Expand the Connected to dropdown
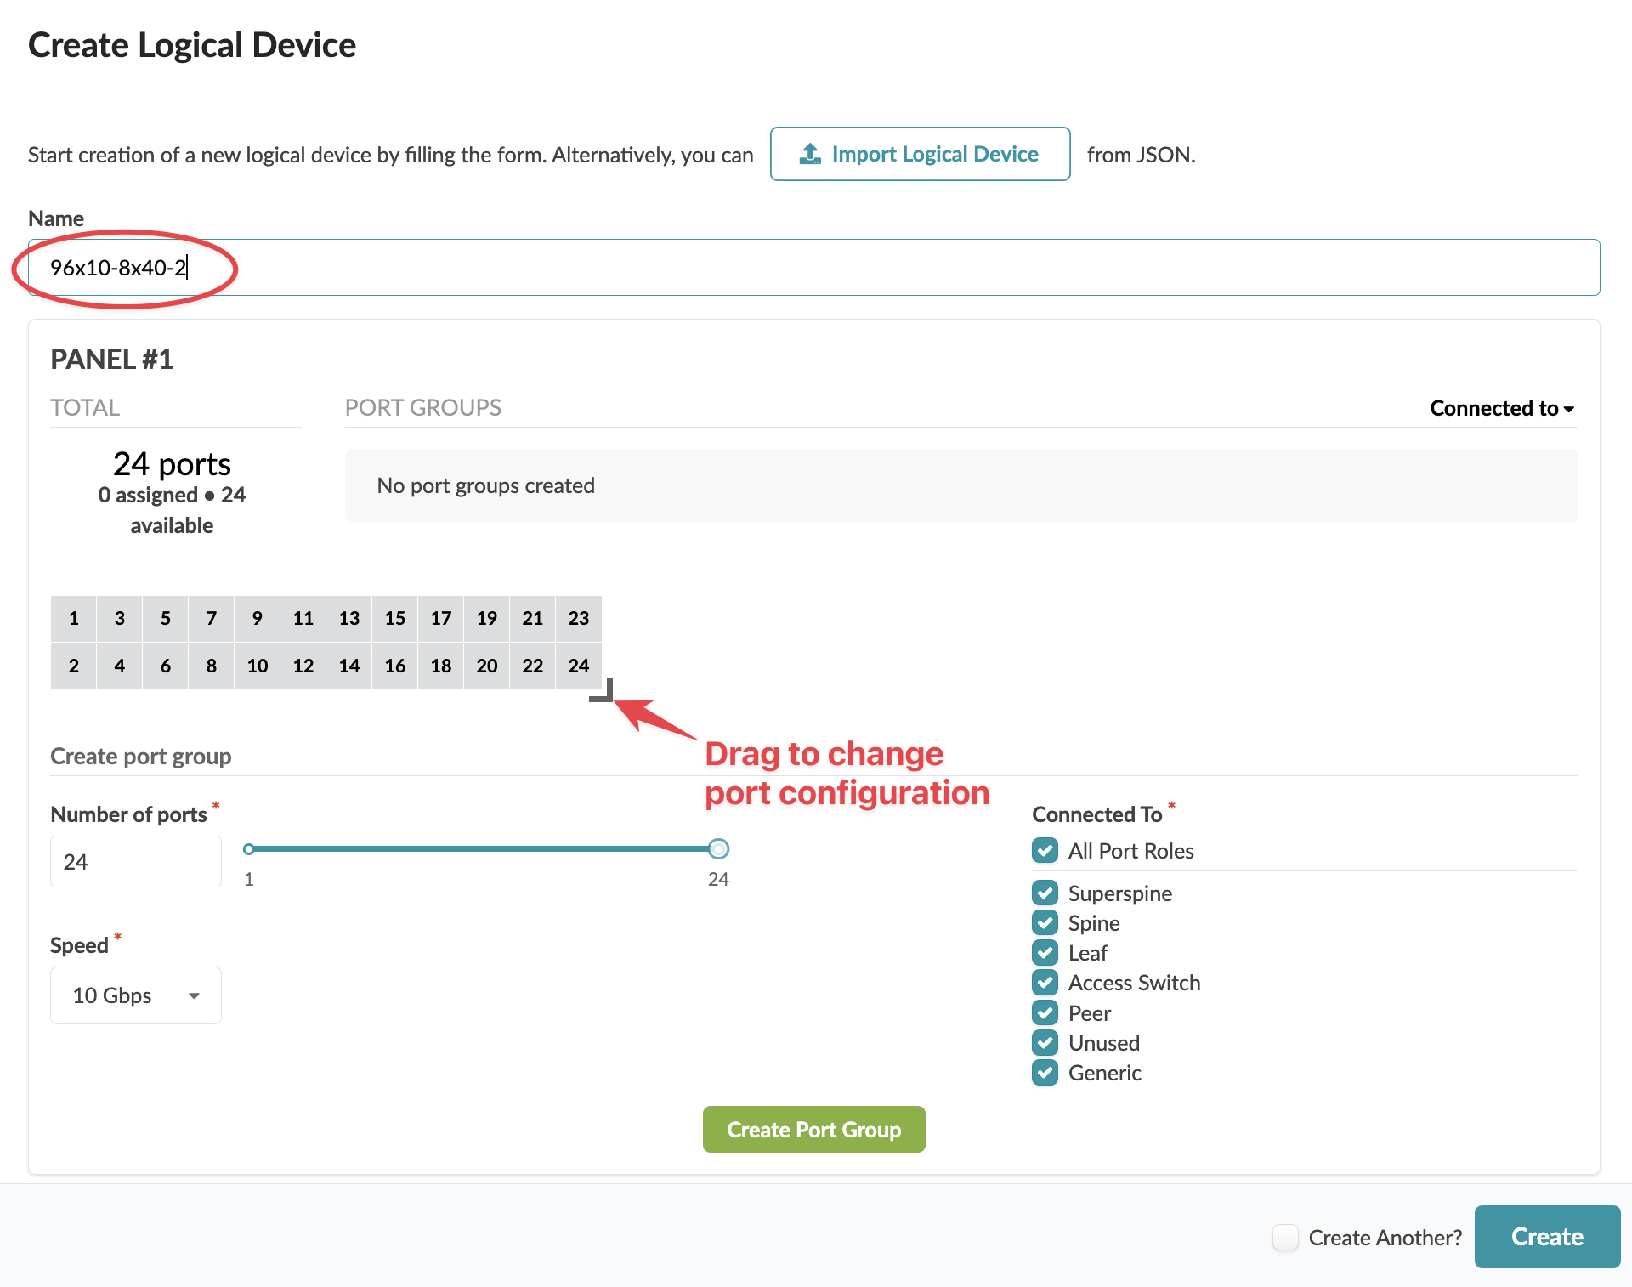Screen dimensions: 1632x1287 (x=1501, y=409)
